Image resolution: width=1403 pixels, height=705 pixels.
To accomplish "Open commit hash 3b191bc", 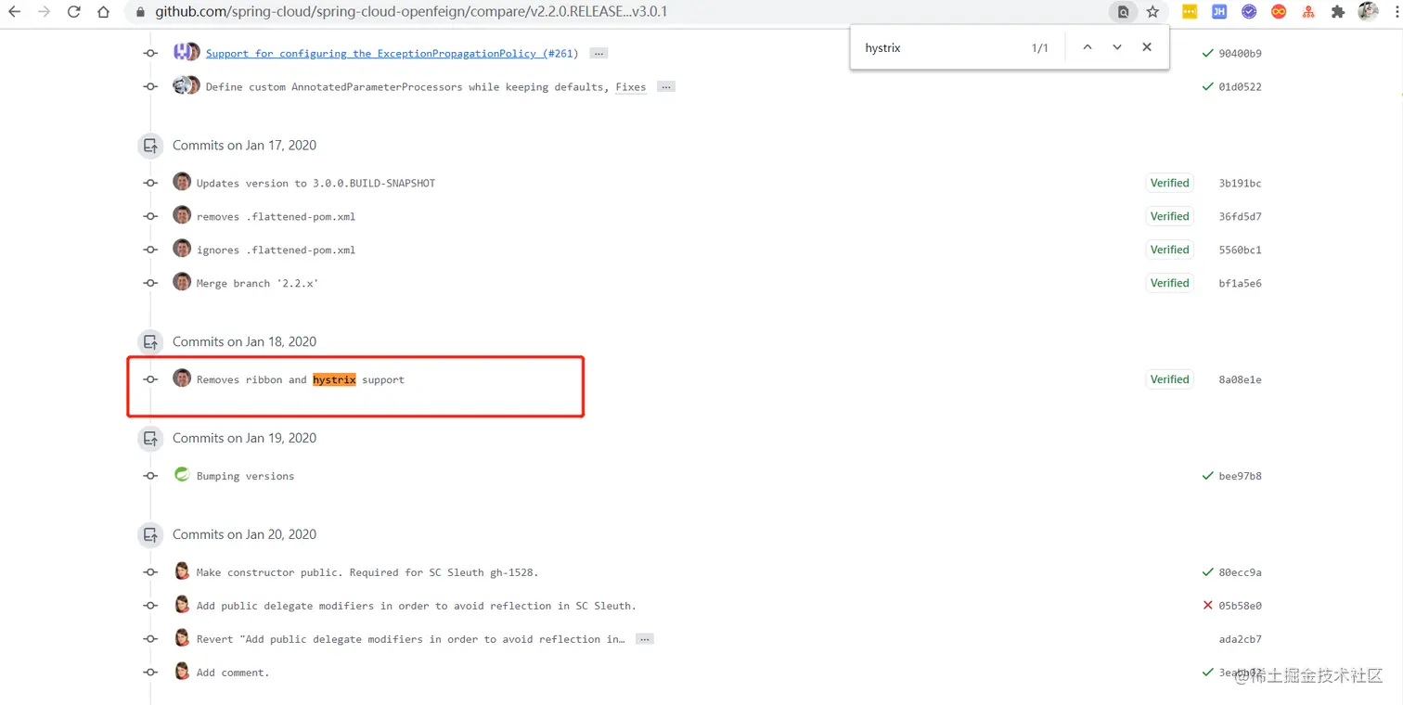I will [x=1240, y=184].
